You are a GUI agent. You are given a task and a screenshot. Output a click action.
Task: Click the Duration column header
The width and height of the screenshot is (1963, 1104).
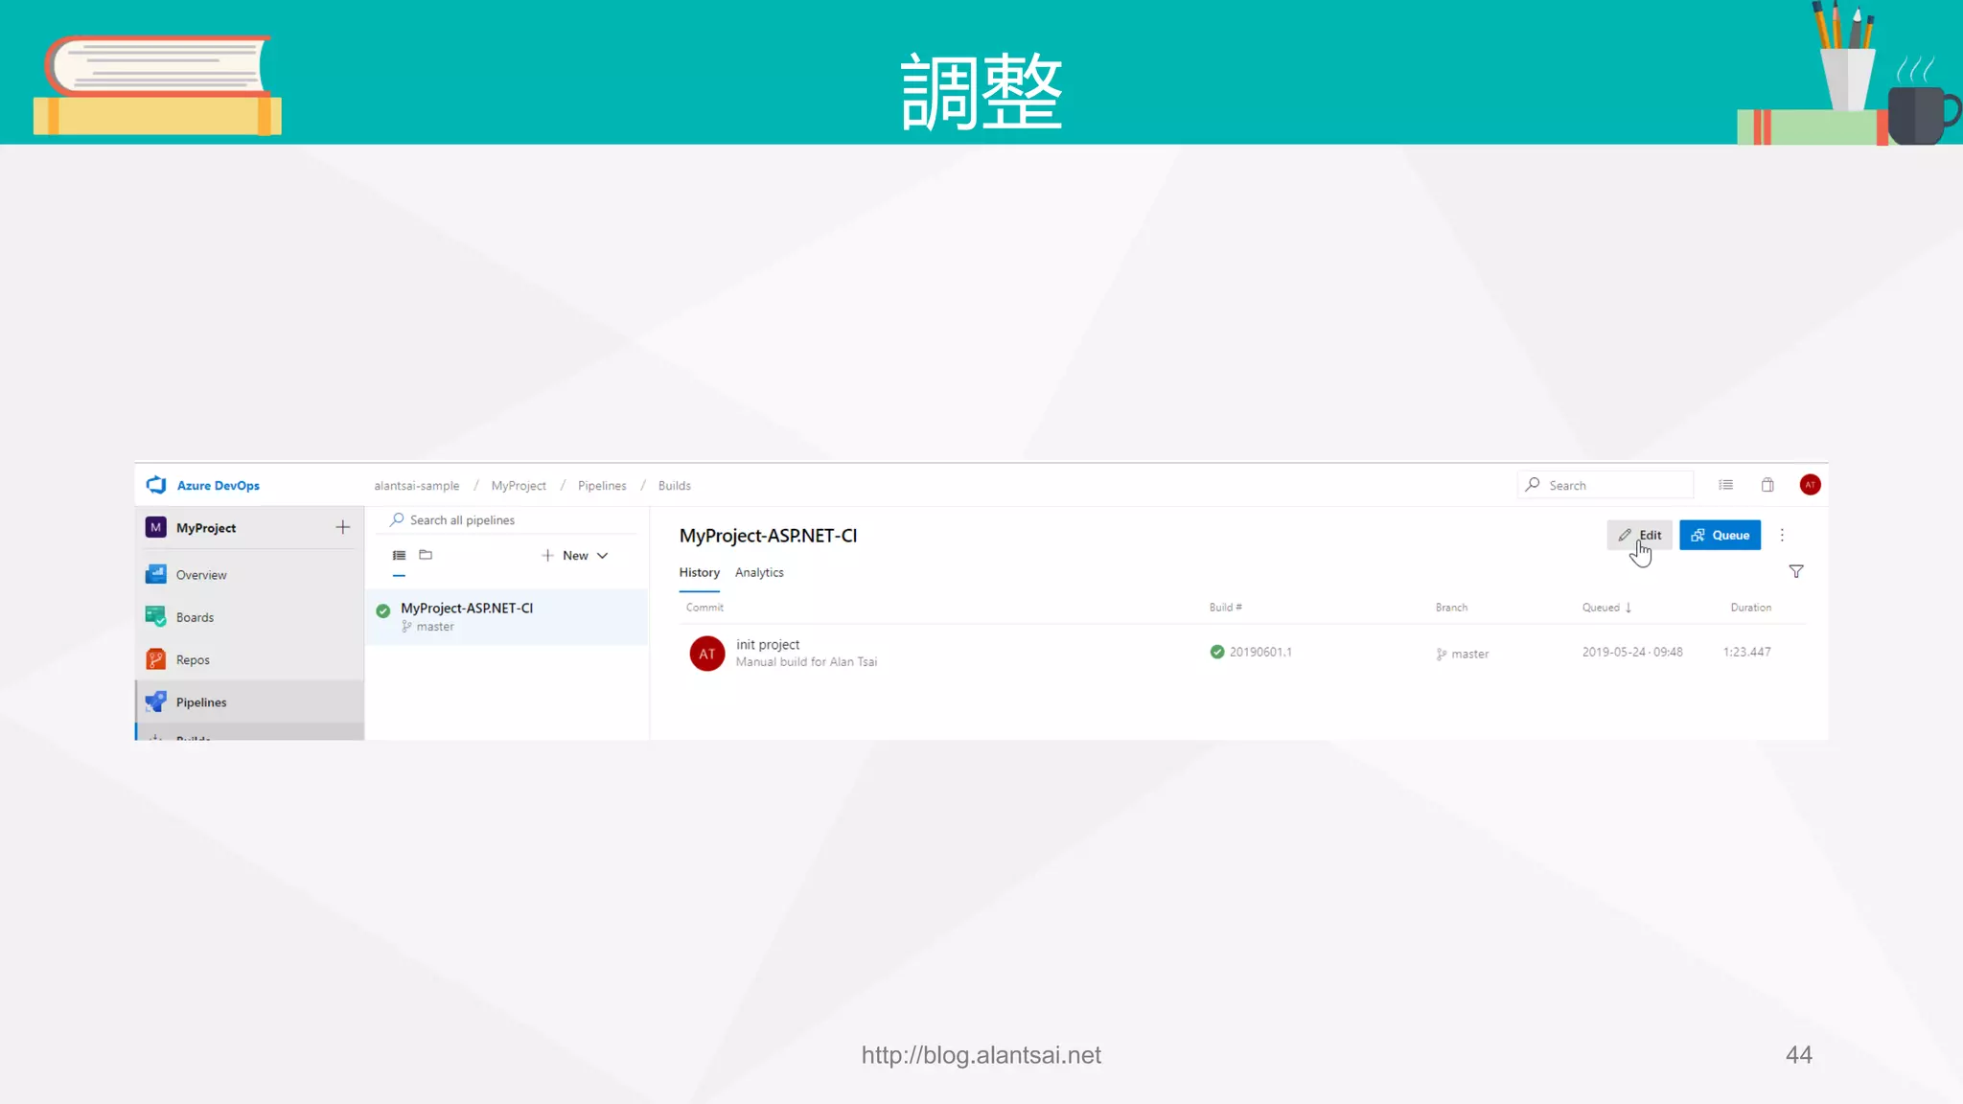click(1750, 608)
